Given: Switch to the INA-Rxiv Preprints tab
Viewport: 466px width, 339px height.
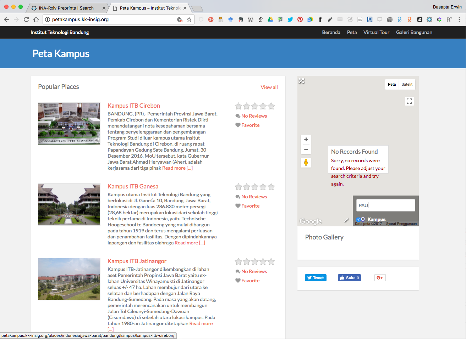Looking at the screenshot, I should pos(66,8).
